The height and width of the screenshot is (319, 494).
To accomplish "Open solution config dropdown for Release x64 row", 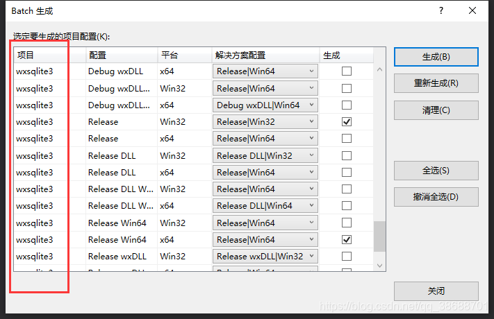I will [265, 139].
